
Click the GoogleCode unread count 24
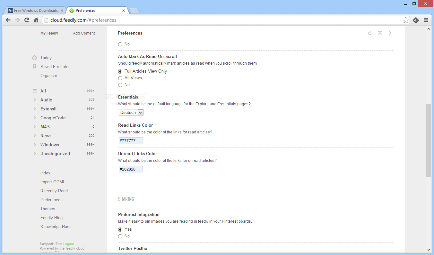(x=92, y=118)
